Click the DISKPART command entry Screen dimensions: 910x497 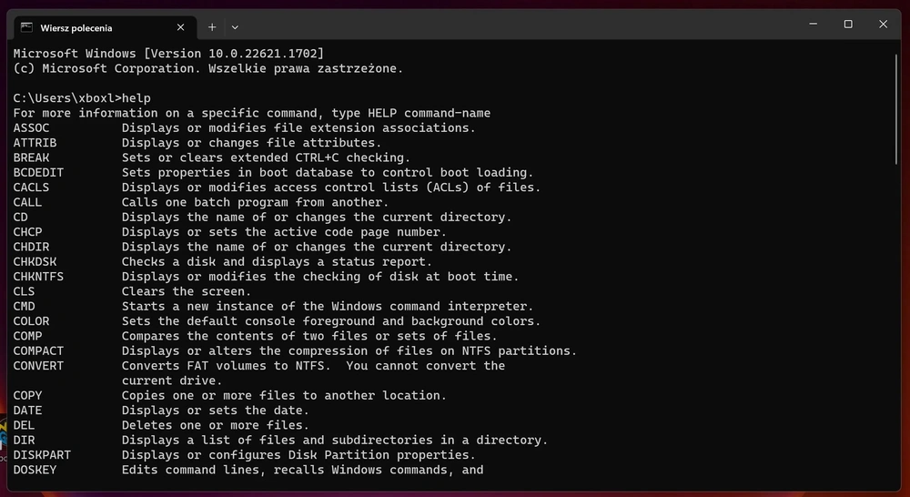42,454
